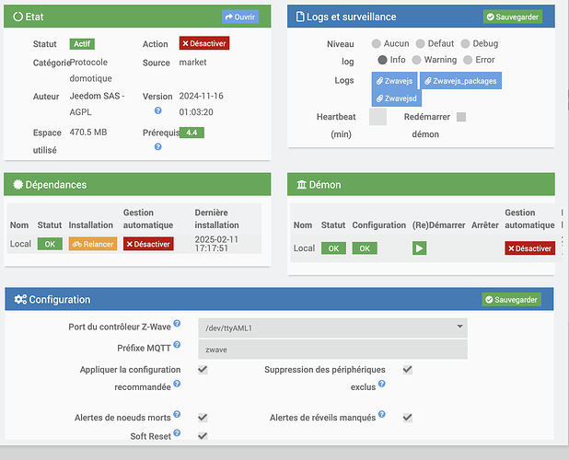
Task: Click Ouvrir in the Etat panel
Action: [x=240, y=17]
